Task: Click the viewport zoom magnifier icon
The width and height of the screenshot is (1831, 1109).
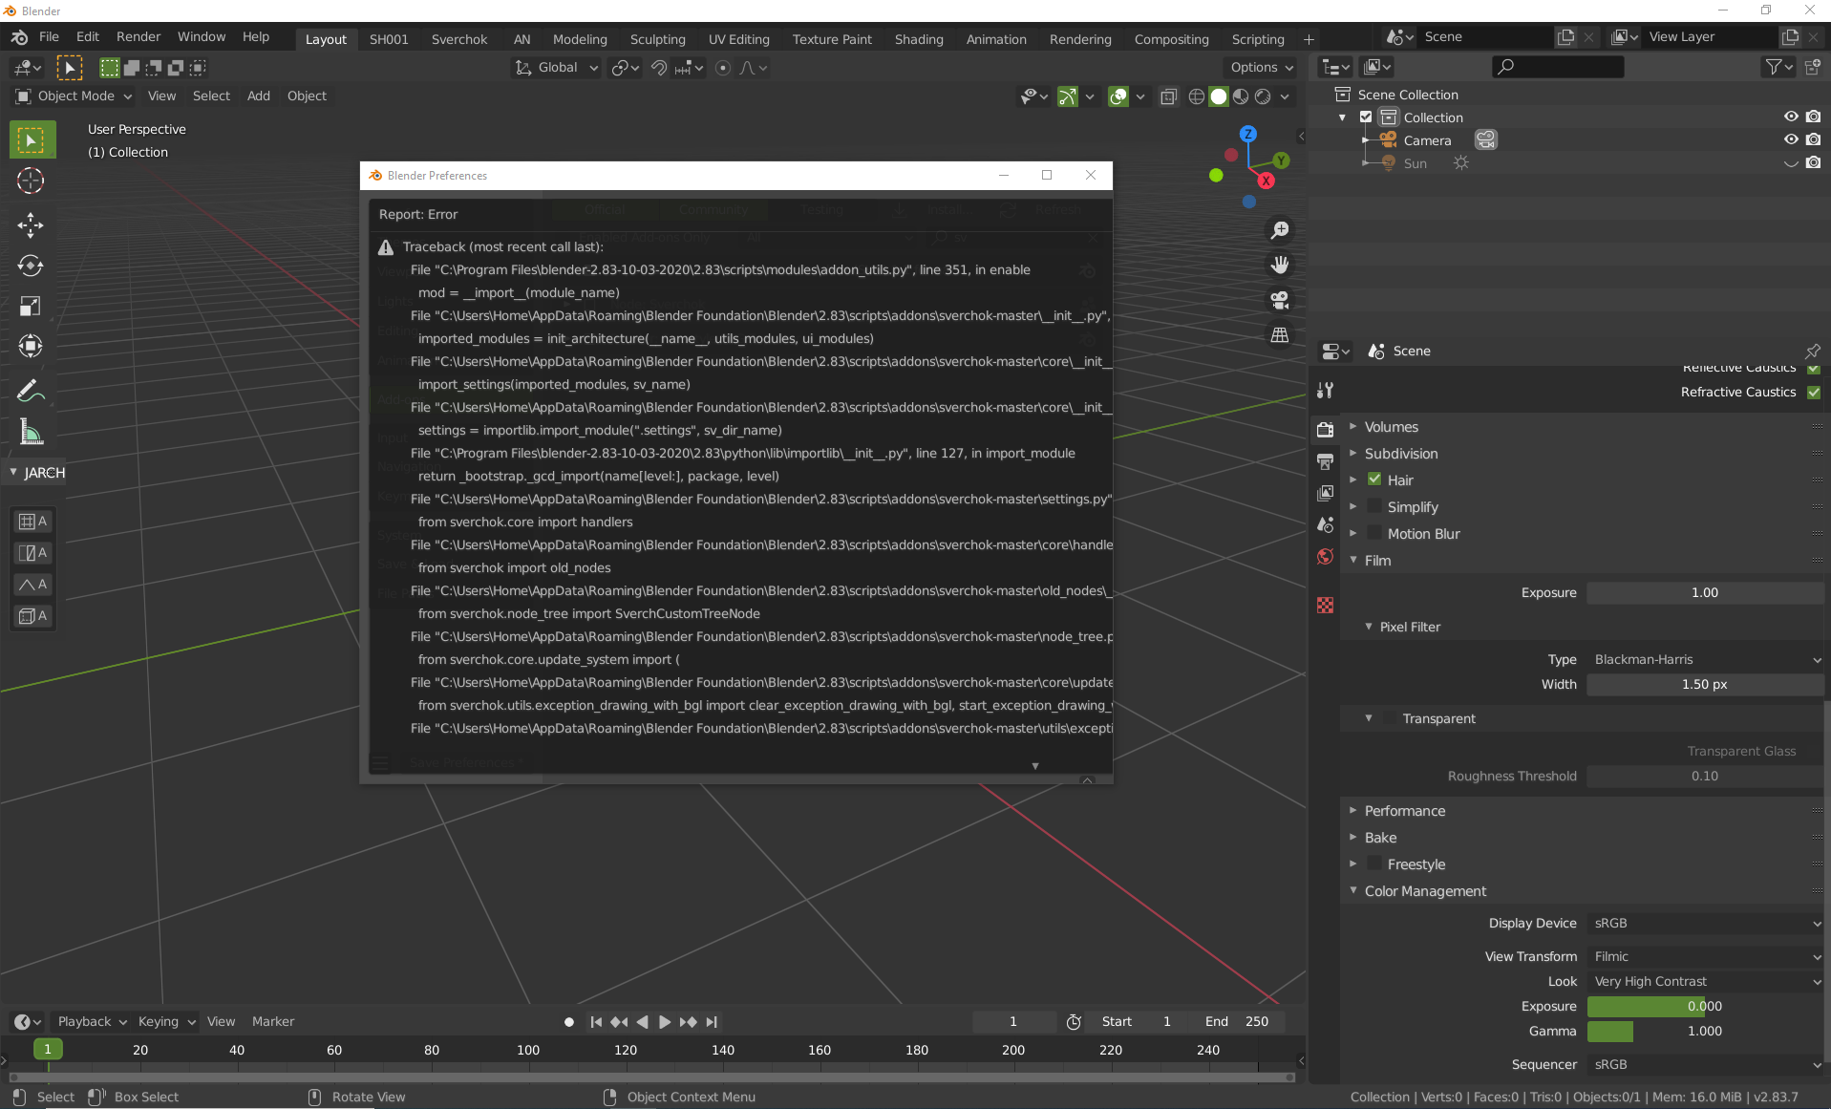Action: (x=1280, y=230)
